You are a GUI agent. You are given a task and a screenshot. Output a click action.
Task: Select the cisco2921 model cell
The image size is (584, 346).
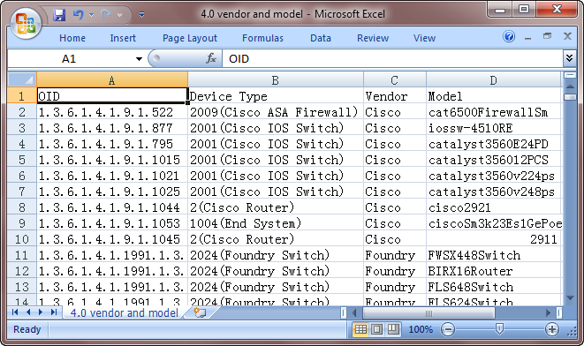click(x=493, y=207)
